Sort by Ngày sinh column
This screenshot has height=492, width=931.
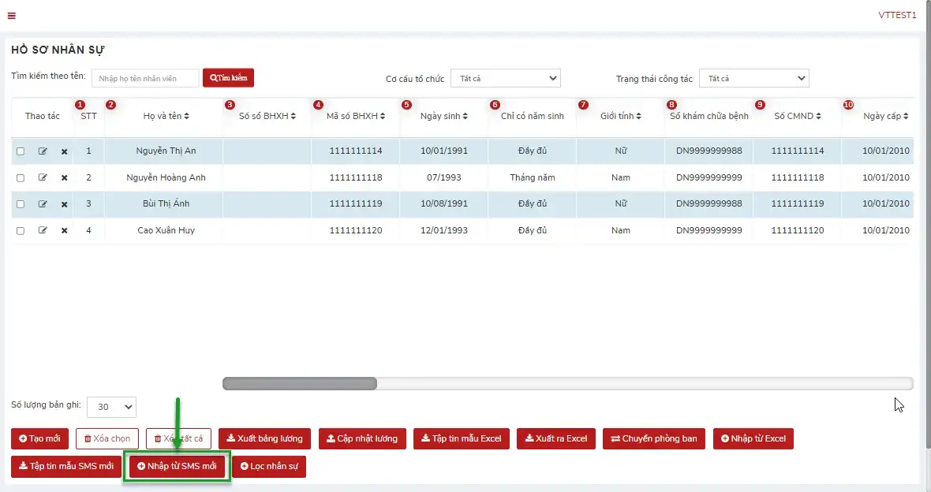pyautogui.click(x=444, y=116)
